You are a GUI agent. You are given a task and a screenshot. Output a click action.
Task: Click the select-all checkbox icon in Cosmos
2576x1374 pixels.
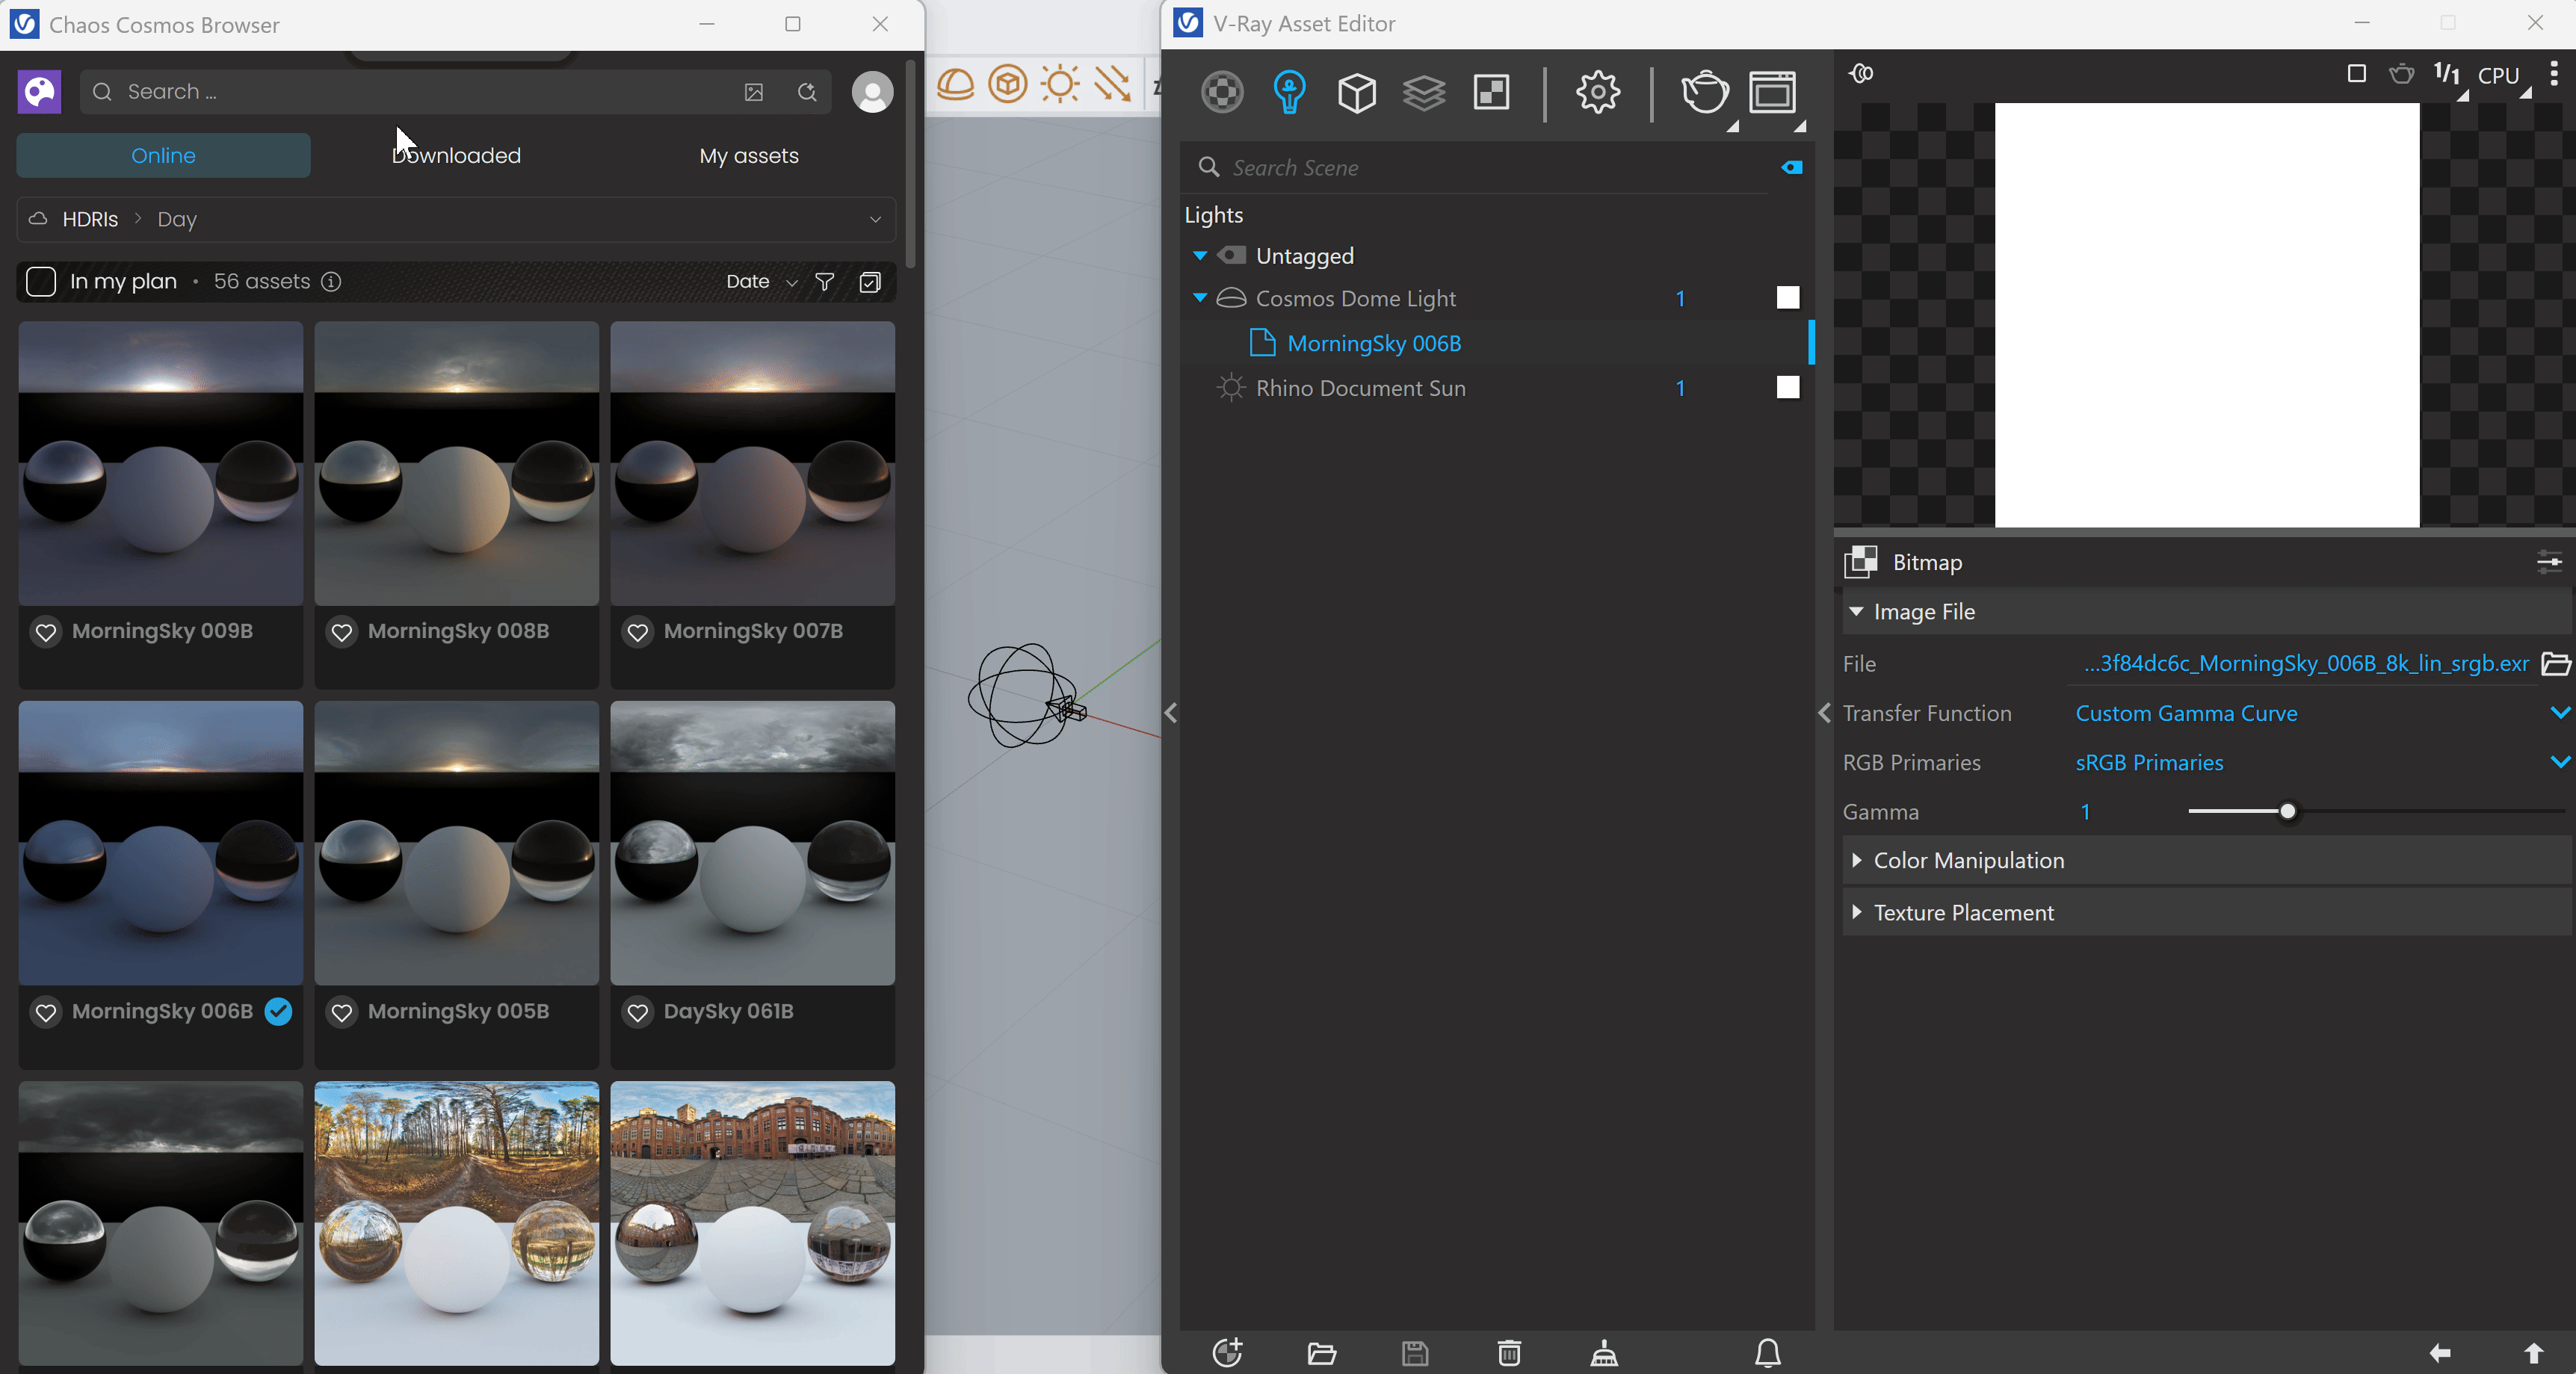pyautogui.click(x=870, y=282)
